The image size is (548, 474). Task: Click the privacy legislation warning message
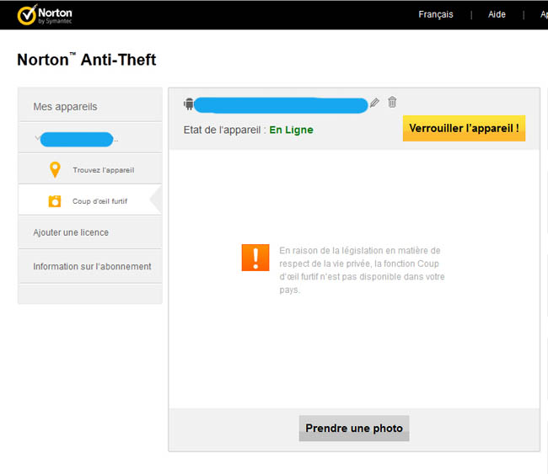pyautogui.click(x=362, y=269)
